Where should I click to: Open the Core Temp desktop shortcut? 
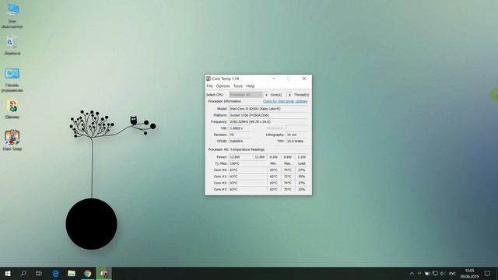coord(12,140)
